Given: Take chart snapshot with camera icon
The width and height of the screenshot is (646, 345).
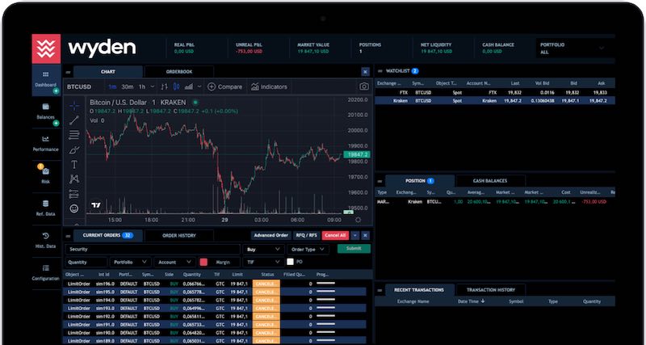Looking at the screenshot, I should (x=364, y=86).
